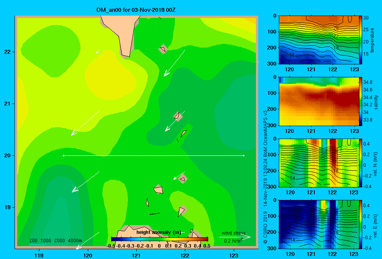Image resolution: width=382 pixels, height=259 pixels.
Task: Open the salinity depth section plot
Action: (x=319, y=101)
